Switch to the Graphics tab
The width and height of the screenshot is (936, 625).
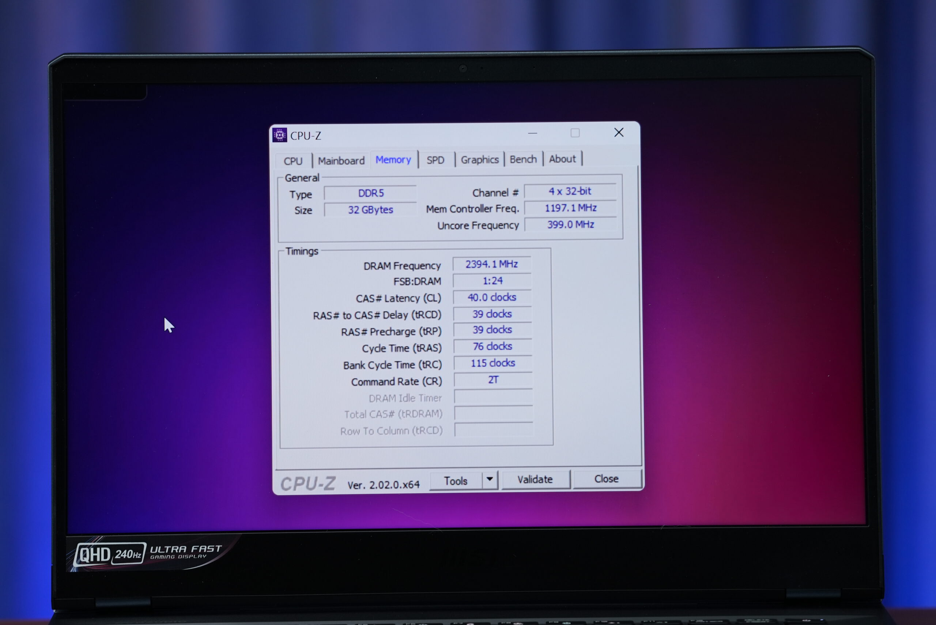[480, 159]
